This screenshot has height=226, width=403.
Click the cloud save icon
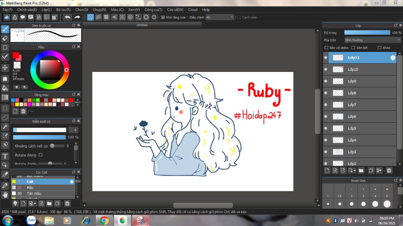(7, 17)
